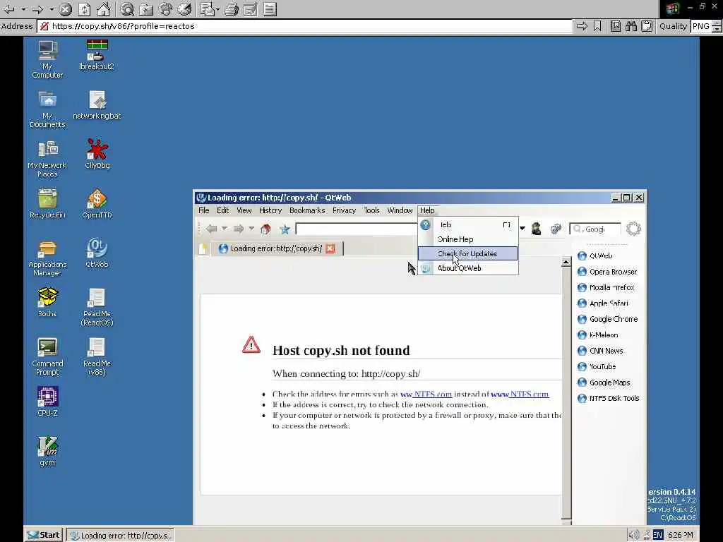Open OllyDbg desktop icon

(97, 153)
